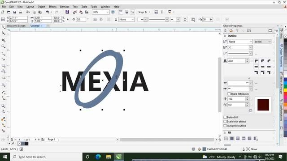Click the blue-gray swatch in document palette
Image resolution: width=287 pixels, height=161 pixels.
23,144
